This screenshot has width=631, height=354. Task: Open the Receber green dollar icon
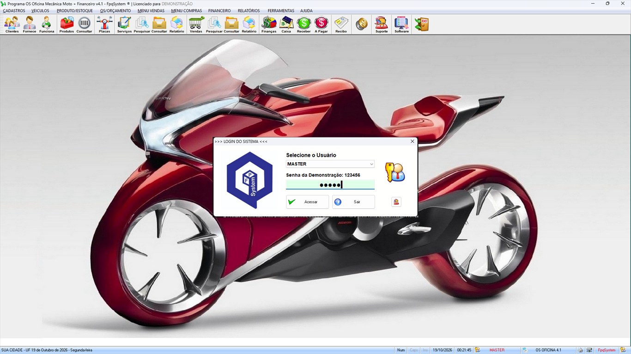coord(304,24)
